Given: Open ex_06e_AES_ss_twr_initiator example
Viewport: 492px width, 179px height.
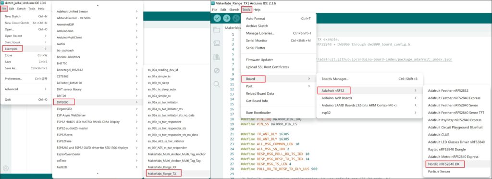Looking at the screenshot, I should [177, 141].
